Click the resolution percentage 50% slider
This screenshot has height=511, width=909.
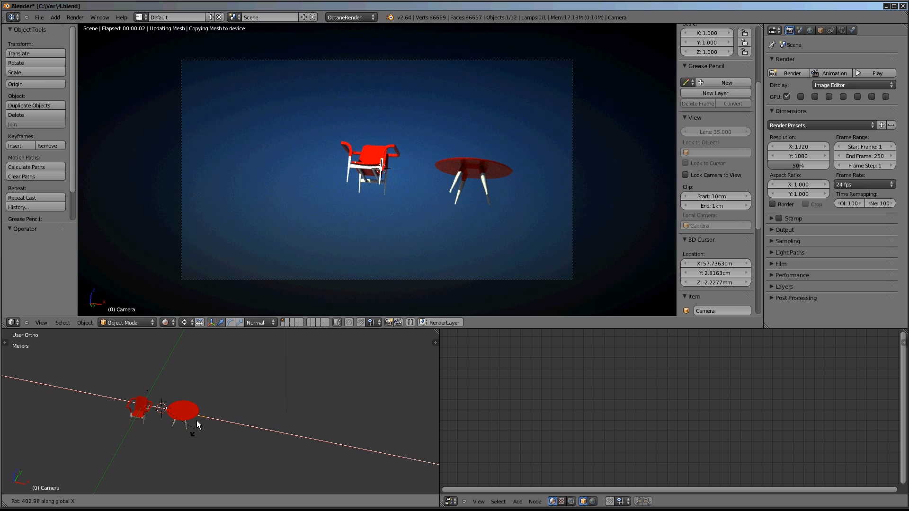coord(798,166)
